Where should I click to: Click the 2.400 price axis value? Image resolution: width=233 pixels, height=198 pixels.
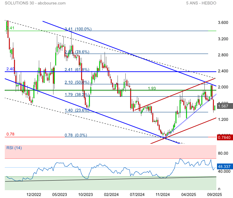pyautogui.click(x=223, y=71)
